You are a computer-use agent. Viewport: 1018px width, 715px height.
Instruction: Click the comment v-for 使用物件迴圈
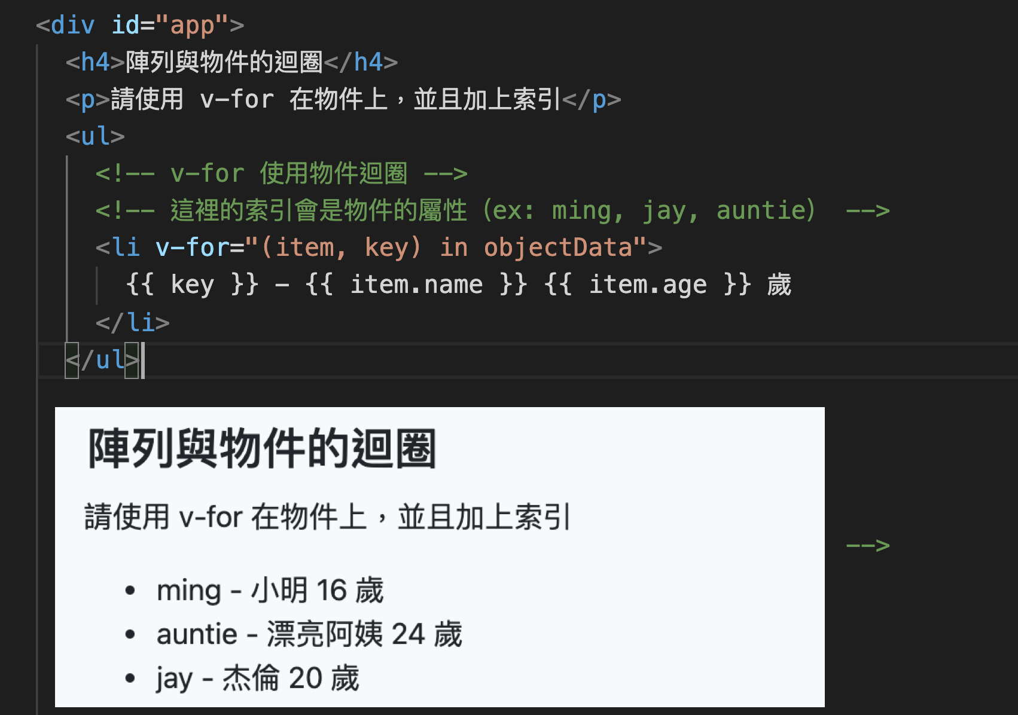(281, 173)
